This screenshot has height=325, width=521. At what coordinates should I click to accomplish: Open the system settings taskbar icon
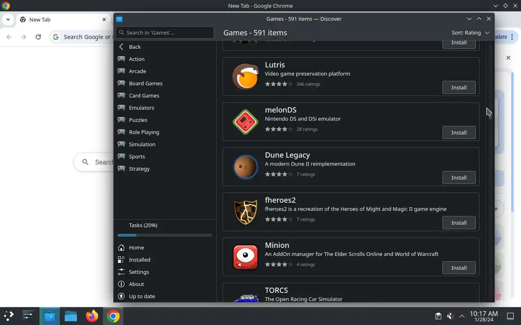pyautogui.click(x=28, y=316)
